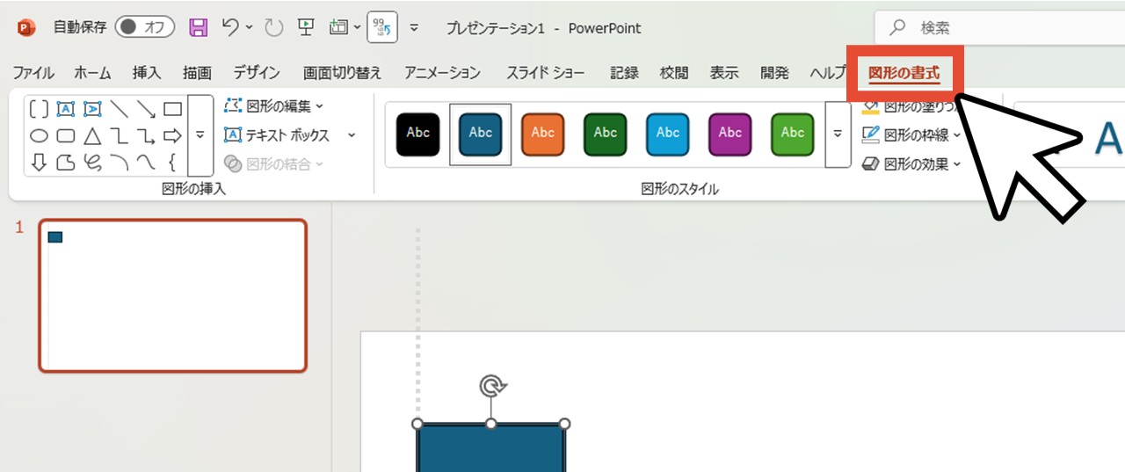This screenshot has height=472, width=1125.
Task: Click the Undo arrow icon
Action: [230, 27]
